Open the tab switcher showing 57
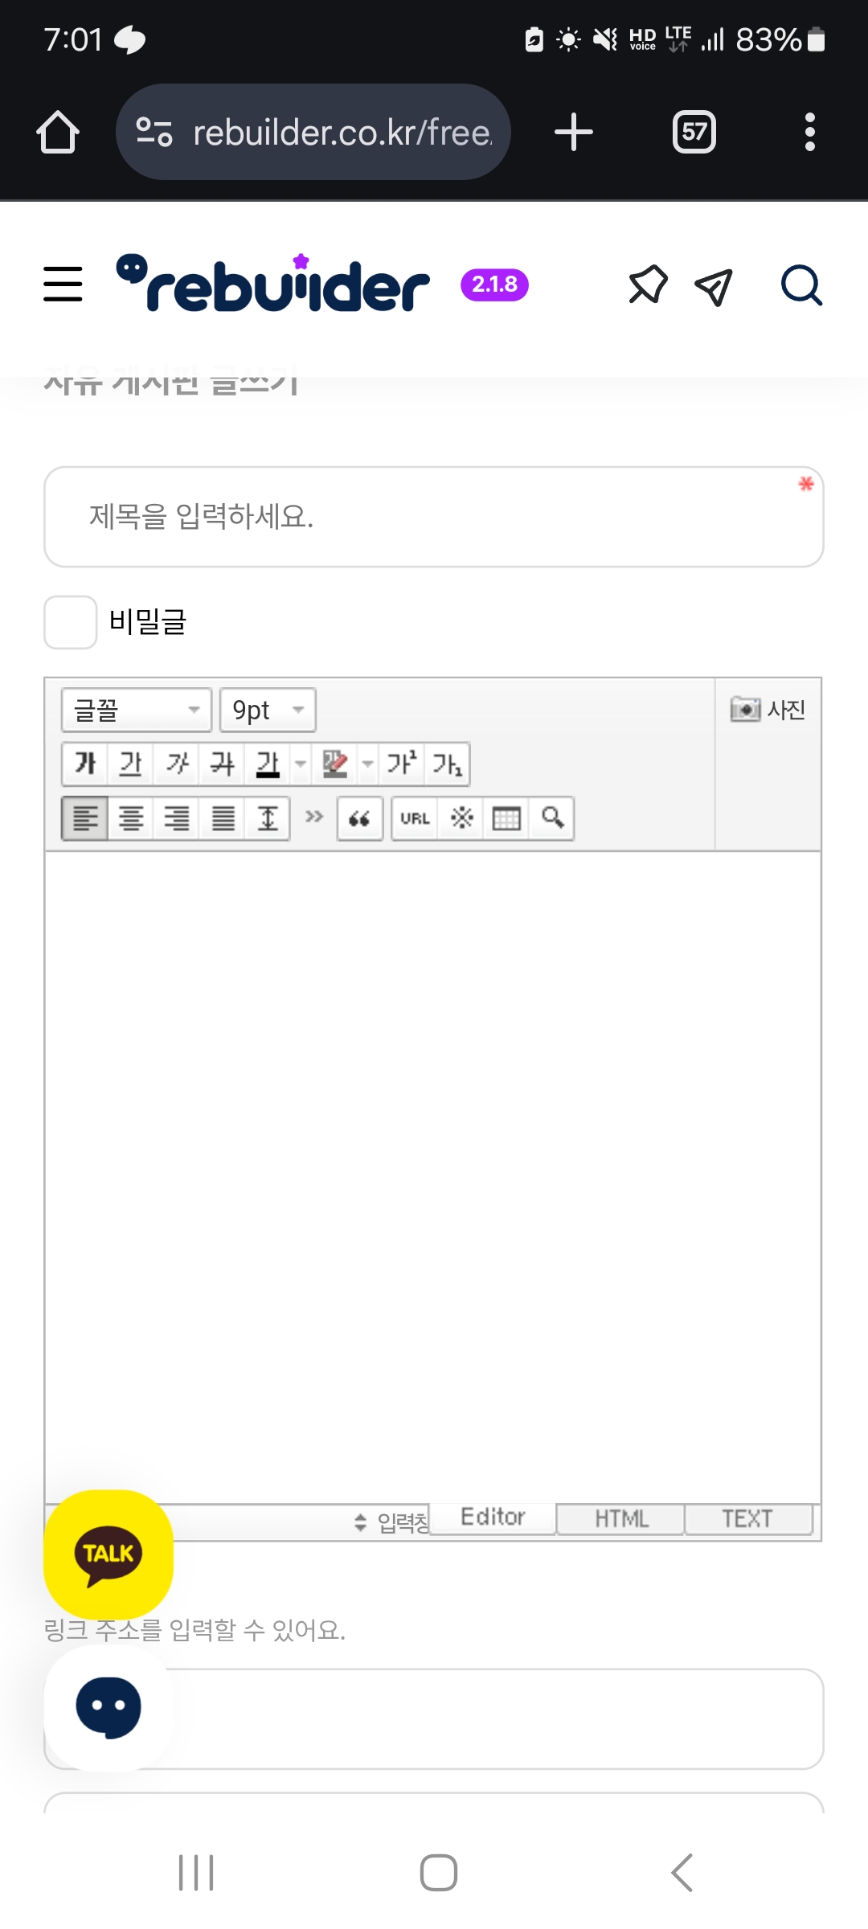The image size is (868, 1929). click(x=694, y=132)
